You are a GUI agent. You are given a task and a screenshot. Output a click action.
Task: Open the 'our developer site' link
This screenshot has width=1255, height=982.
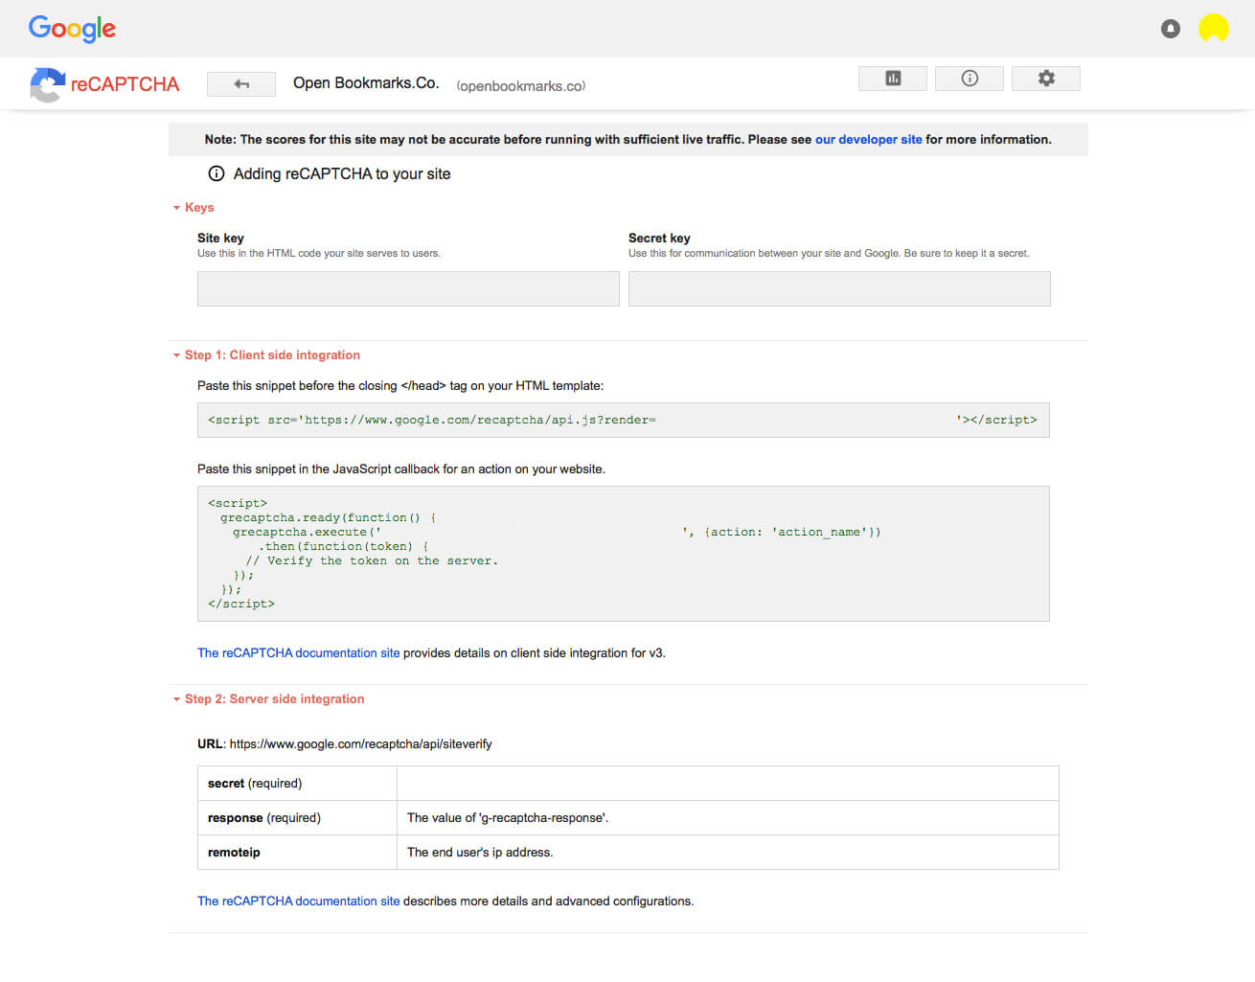[869, 139]
